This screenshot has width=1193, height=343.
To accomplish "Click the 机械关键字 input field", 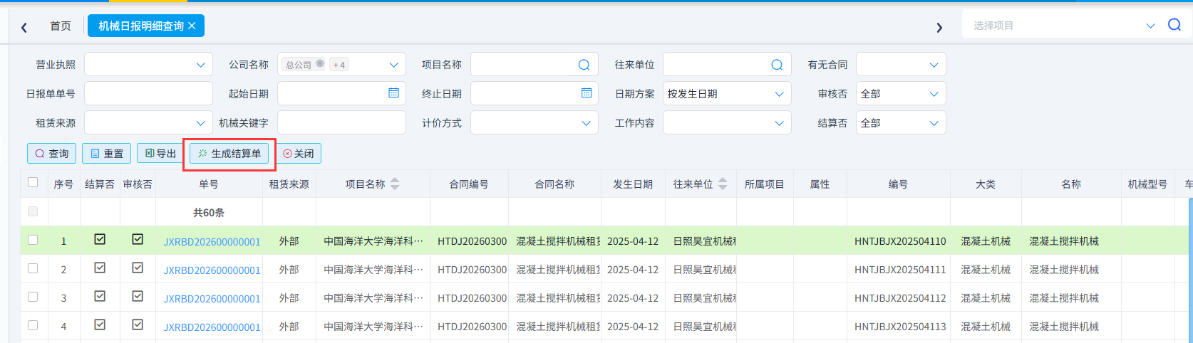I will point(341,122).
